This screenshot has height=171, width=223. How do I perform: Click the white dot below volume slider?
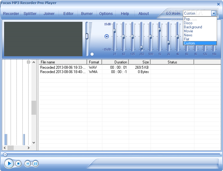point(92,54)
